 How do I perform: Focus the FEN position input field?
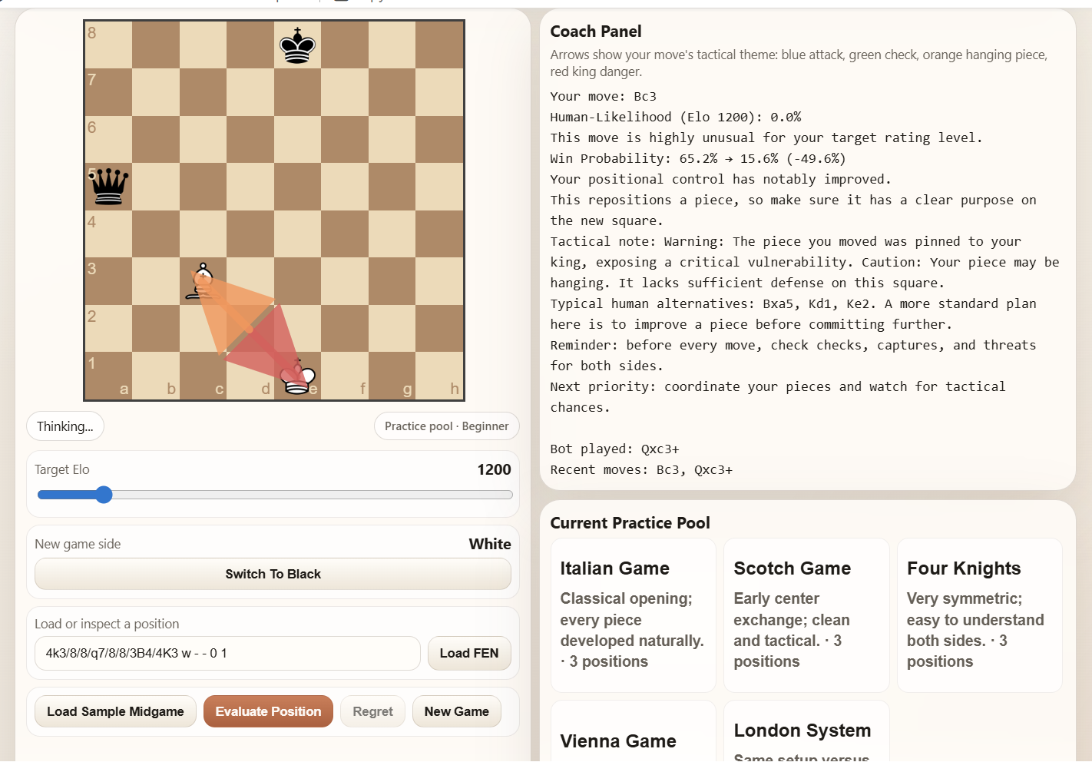click(227, 654)
